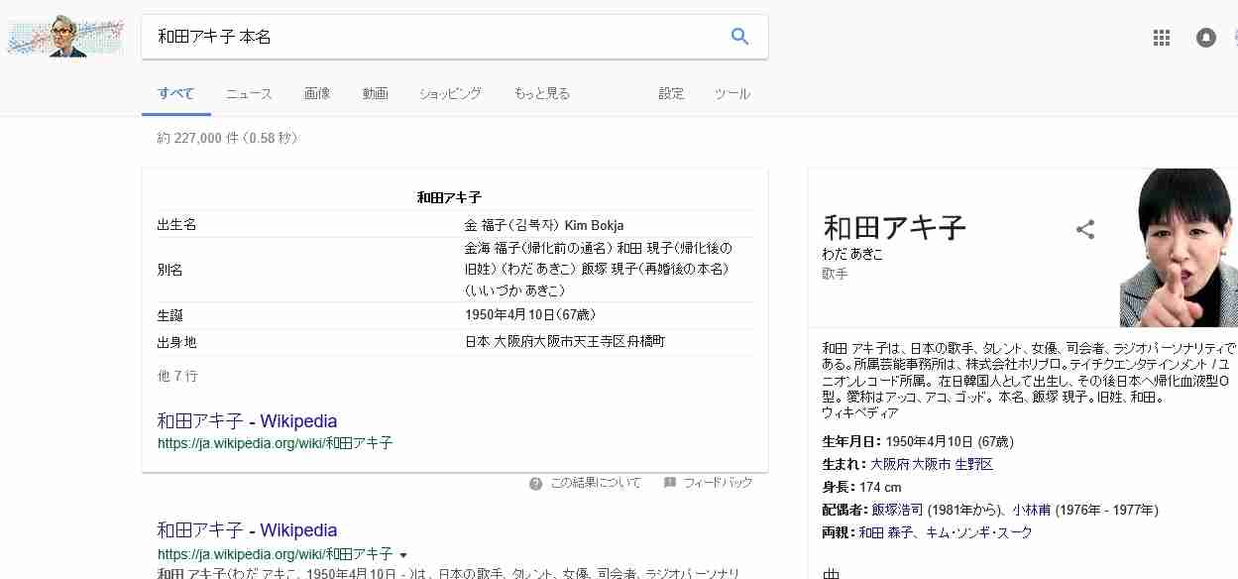1238x579 pixels.
Task: Click the table heading 和田アキ子
Action: pyautogui.click(x=449, y=197)
